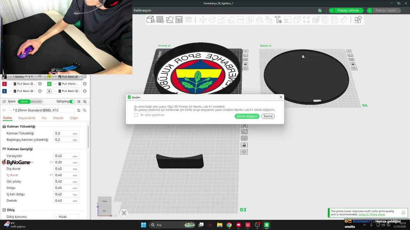Screen dimensions: 410x230
Task: Open the Text shape tool
Action: 278,20
